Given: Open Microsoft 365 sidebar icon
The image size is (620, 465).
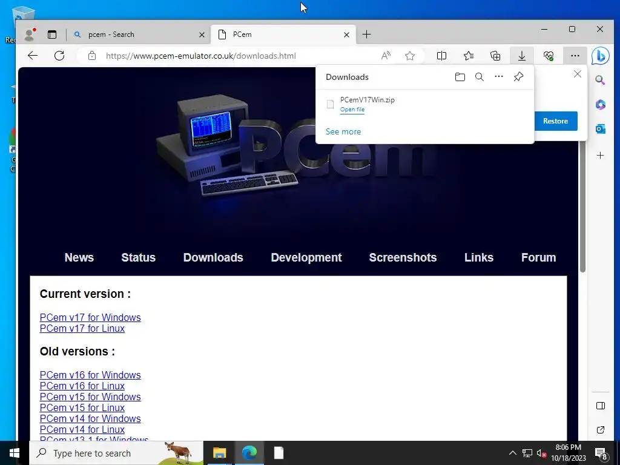Looking at the screenshot, I should [x=600, y=104].
